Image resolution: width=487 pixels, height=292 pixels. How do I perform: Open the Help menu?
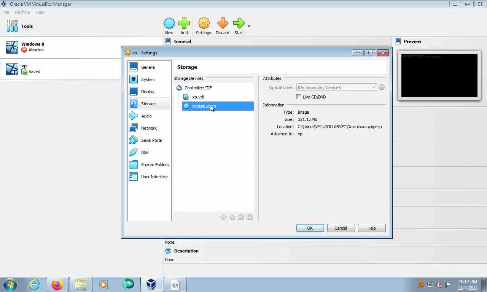click(x=40, y=12)
